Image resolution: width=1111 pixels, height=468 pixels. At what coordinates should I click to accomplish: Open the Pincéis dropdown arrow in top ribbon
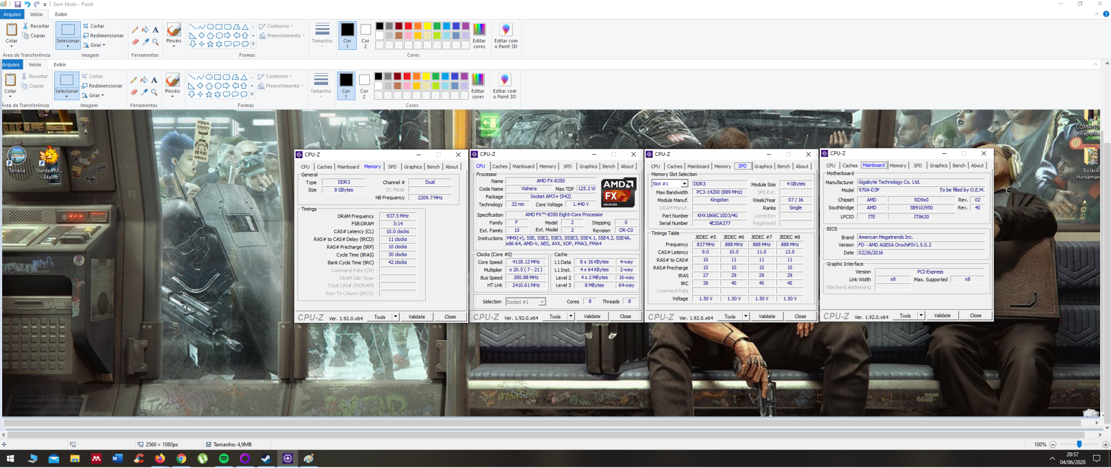tap(174, 46)
